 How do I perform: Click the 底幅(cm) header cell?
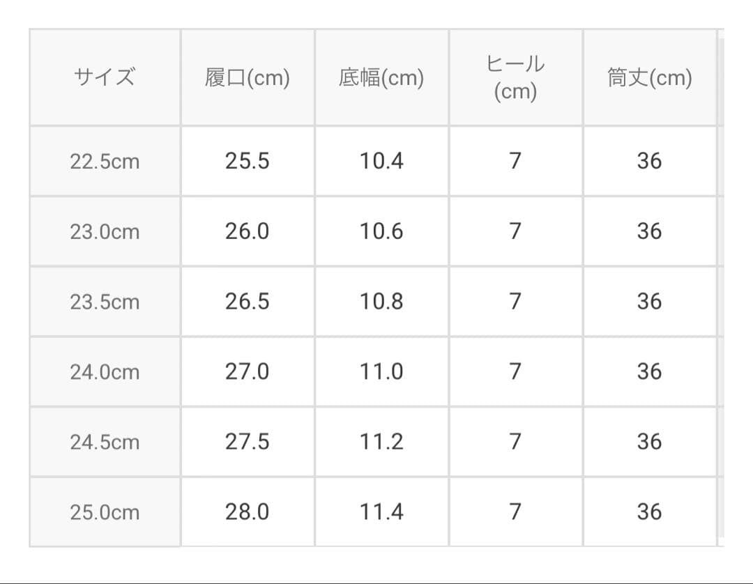click(x=382, y=77)
